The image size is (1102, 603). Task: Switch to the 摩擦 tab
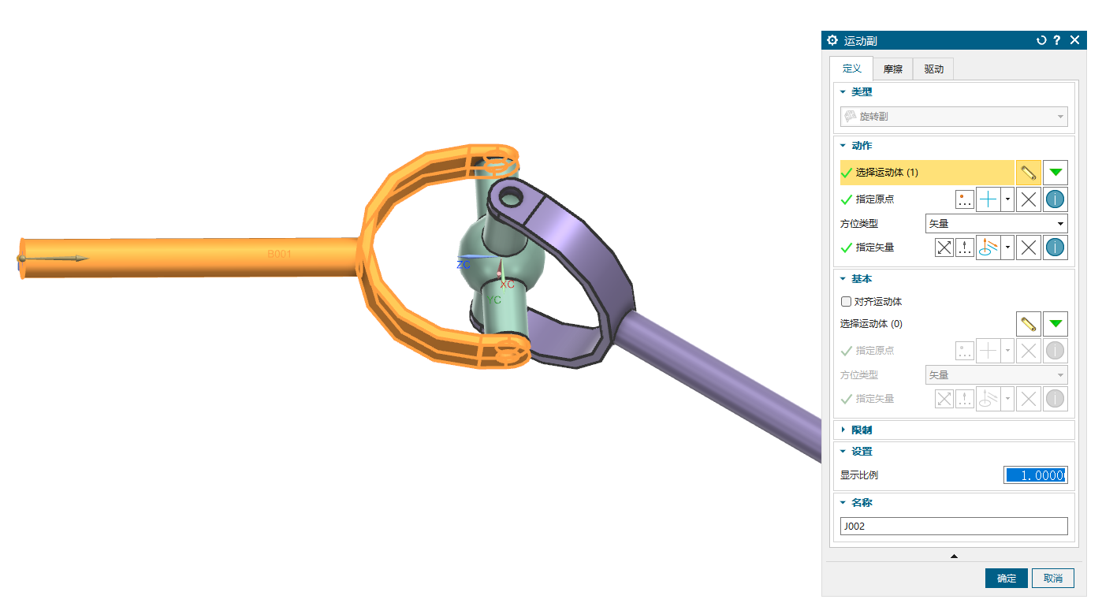(892, 69)
